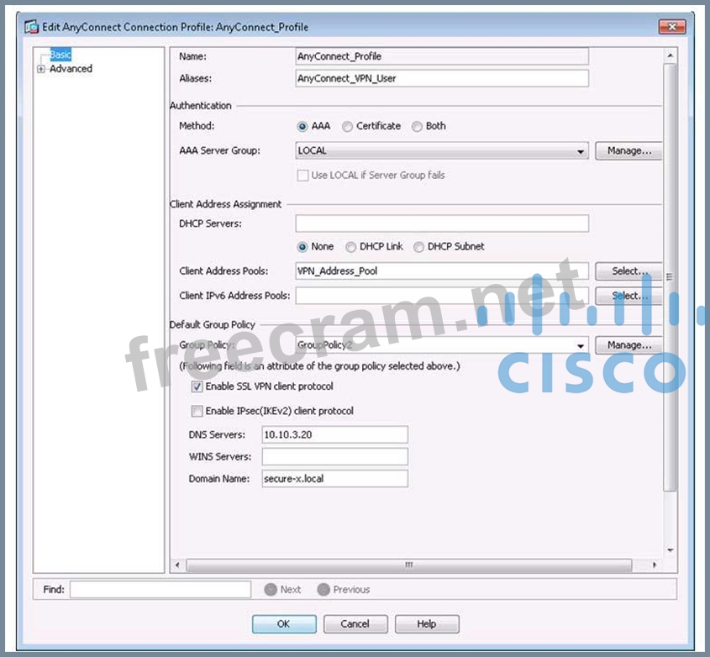Choose the DHCP Link radio option
Viewport: 710px width, 657px height.
pos(351,247)
